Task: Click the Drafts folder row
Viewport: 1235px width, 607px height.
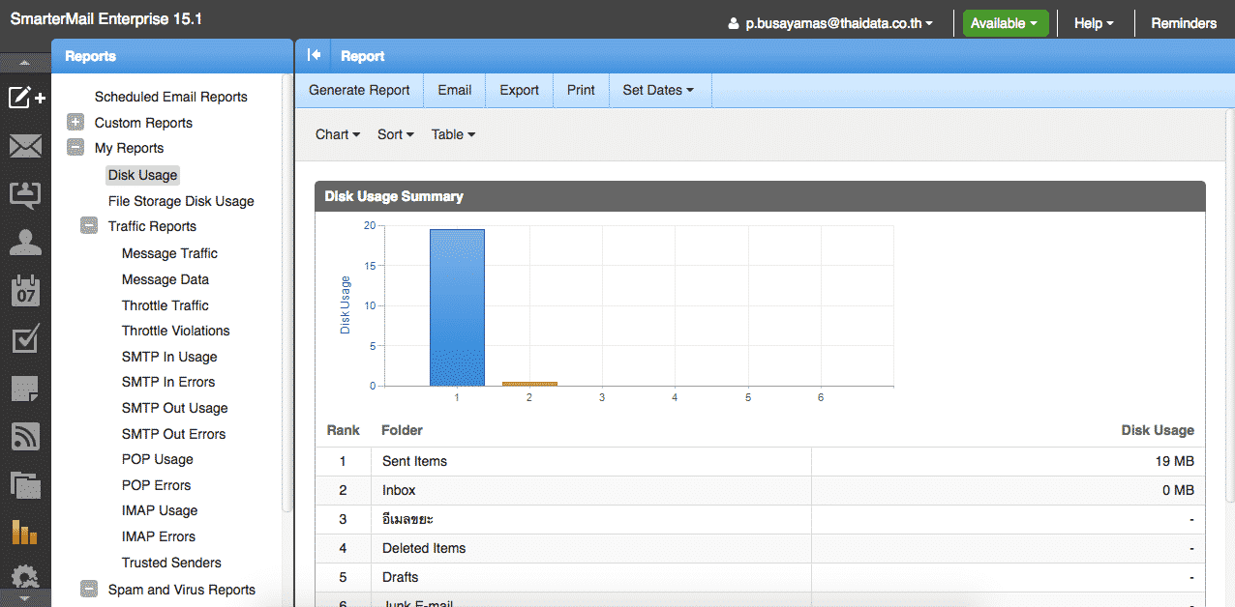Action: click(760, 577)
